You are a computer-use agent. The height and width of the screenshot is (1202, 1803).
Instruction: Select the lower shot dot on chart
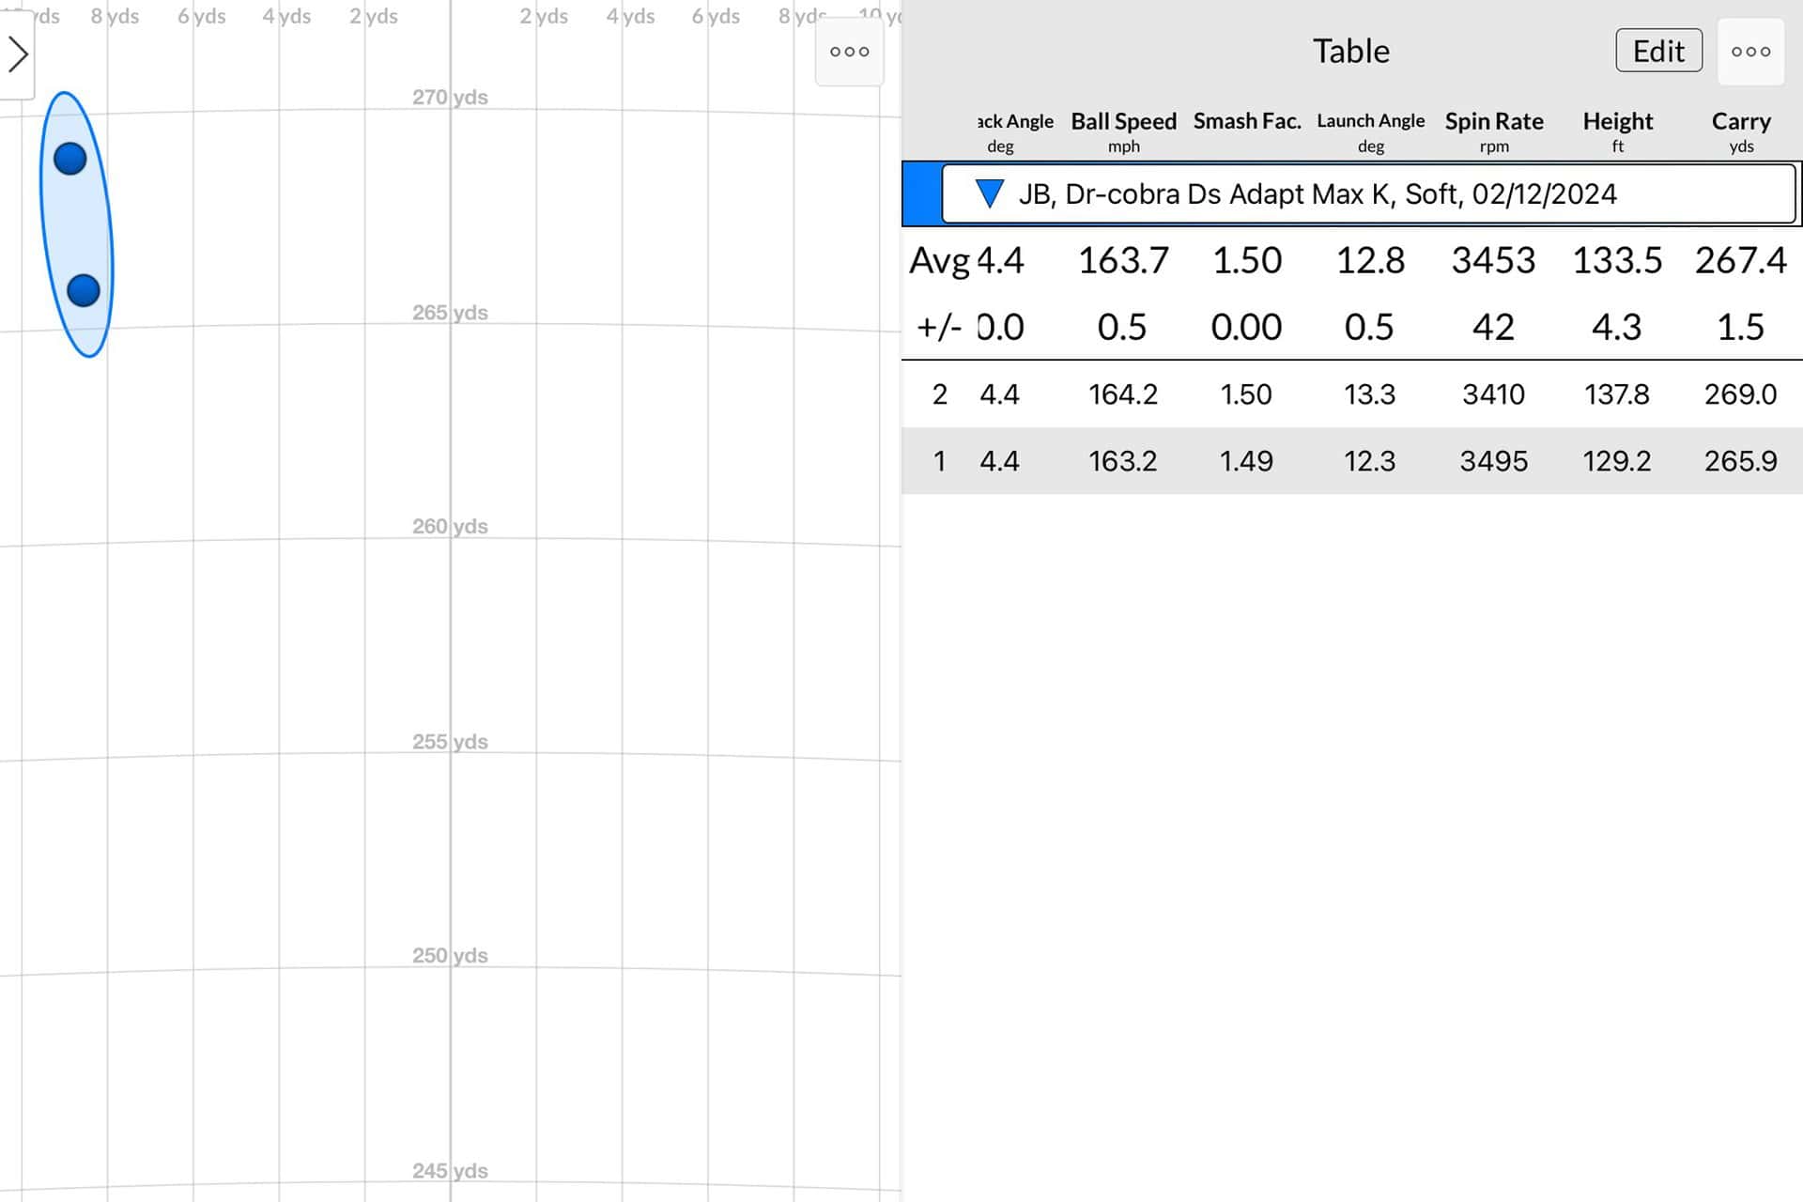click(84, 290)
